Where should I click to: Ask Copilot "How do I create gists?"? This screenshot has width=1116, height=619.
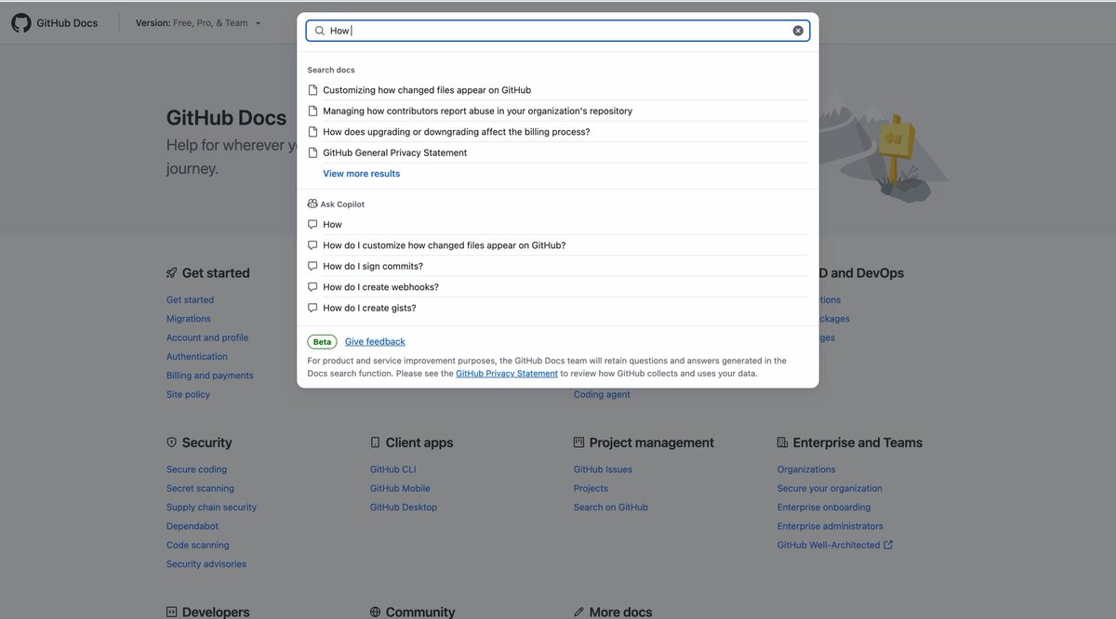pyautogui.click(x=558, y=308)
